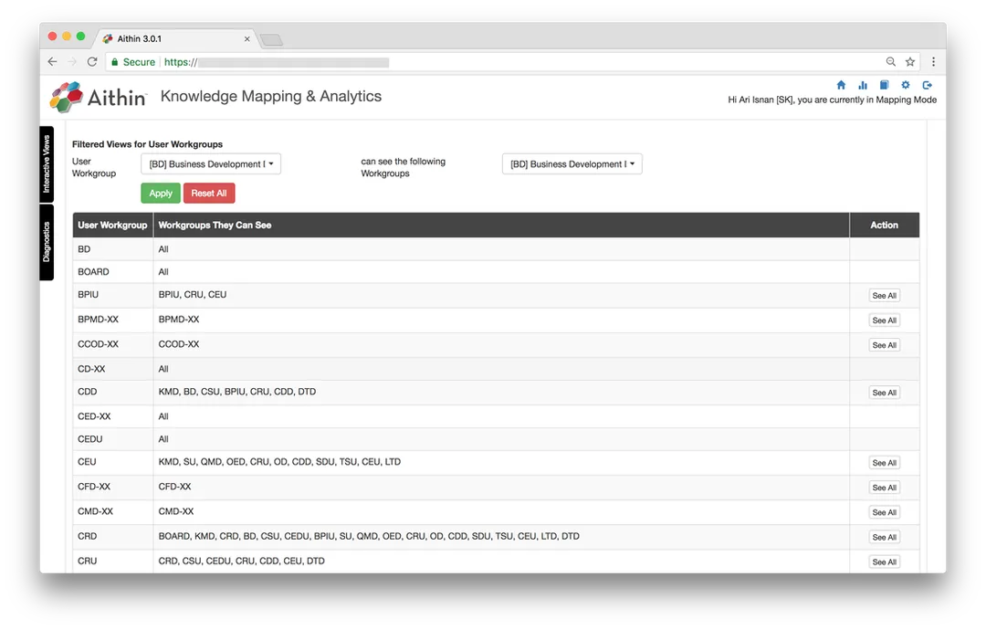Click See All for the CRD row

coord(884,537)
